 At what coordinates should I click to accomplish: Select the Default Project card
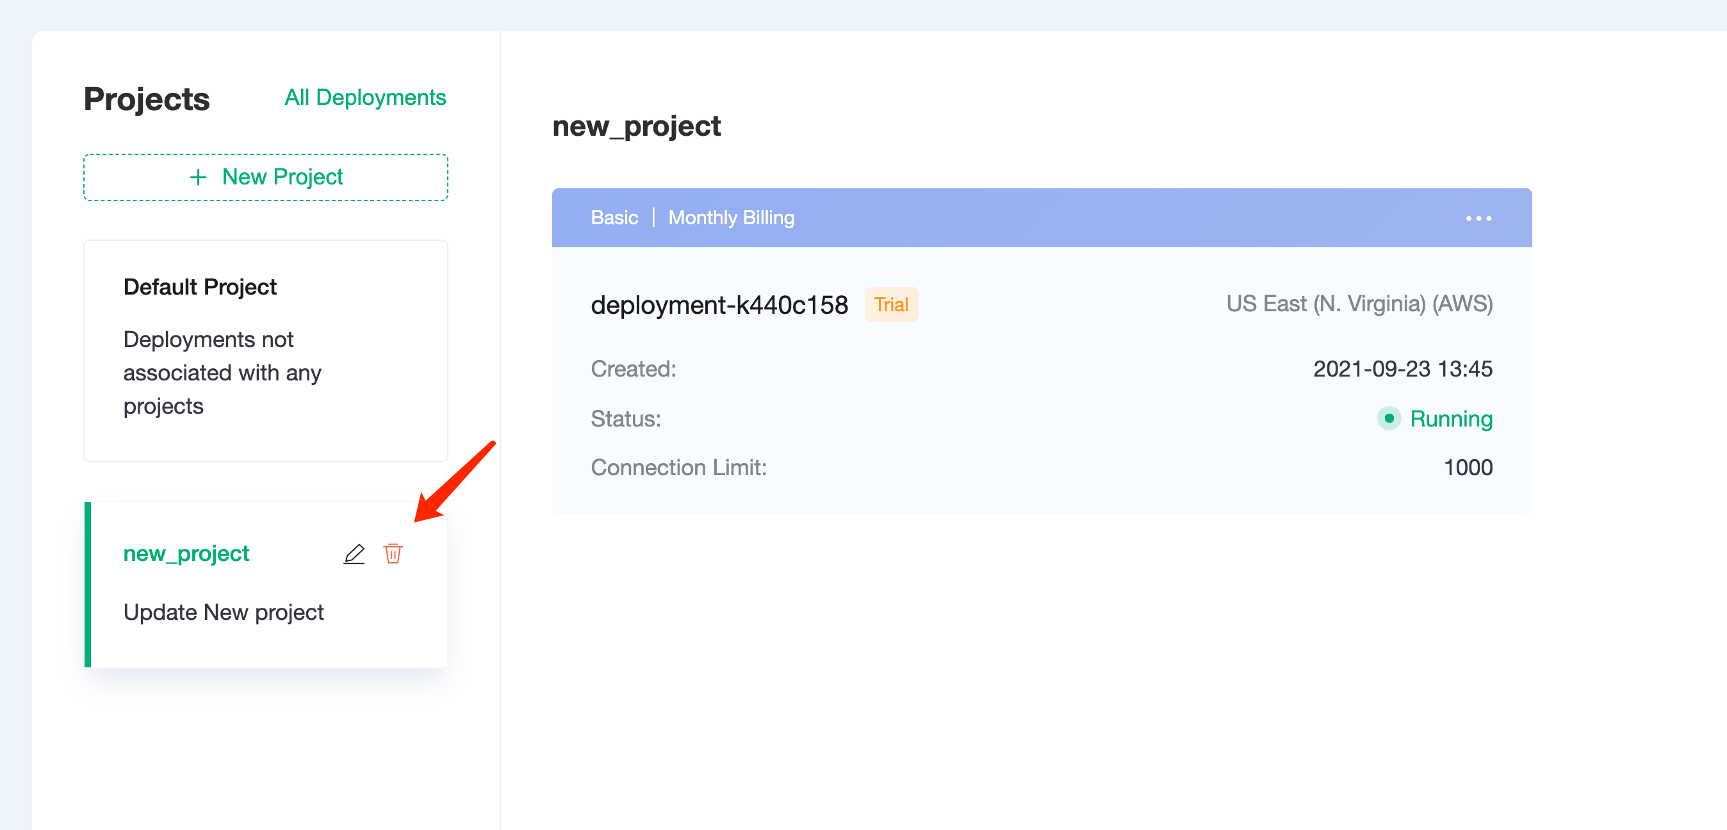pyautogui.click(x=265, y=351)
